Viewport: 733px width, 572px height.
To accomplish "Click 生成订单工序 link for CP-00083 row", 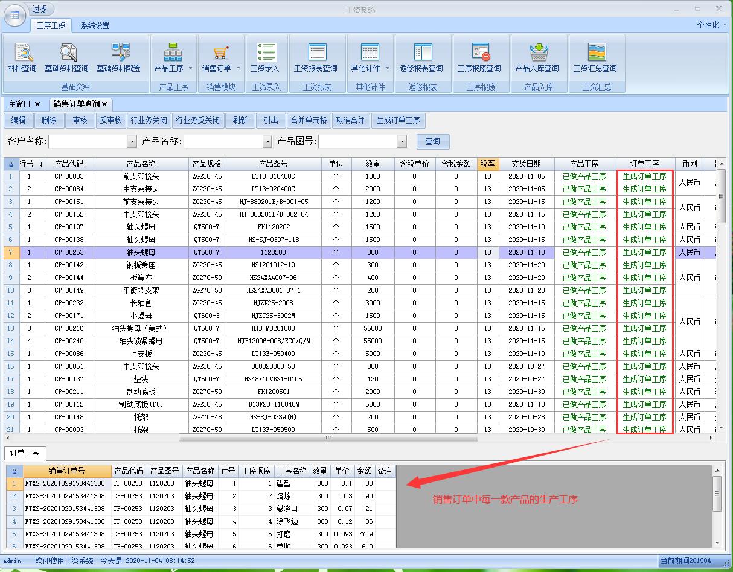I will click(x=644, y=176).
